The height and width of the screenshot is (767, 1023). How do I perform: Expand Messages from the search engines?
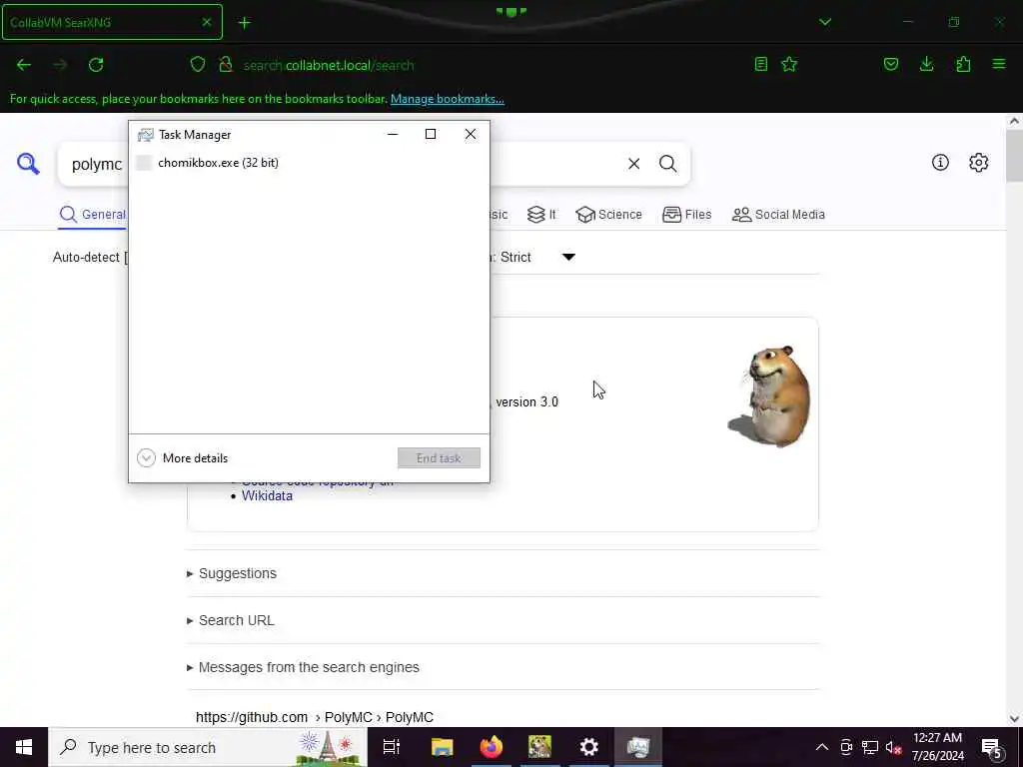tap(303, 667)
